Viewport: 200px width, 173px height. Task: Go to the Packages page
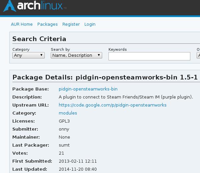pyautogui.click(x=47, y=24)
